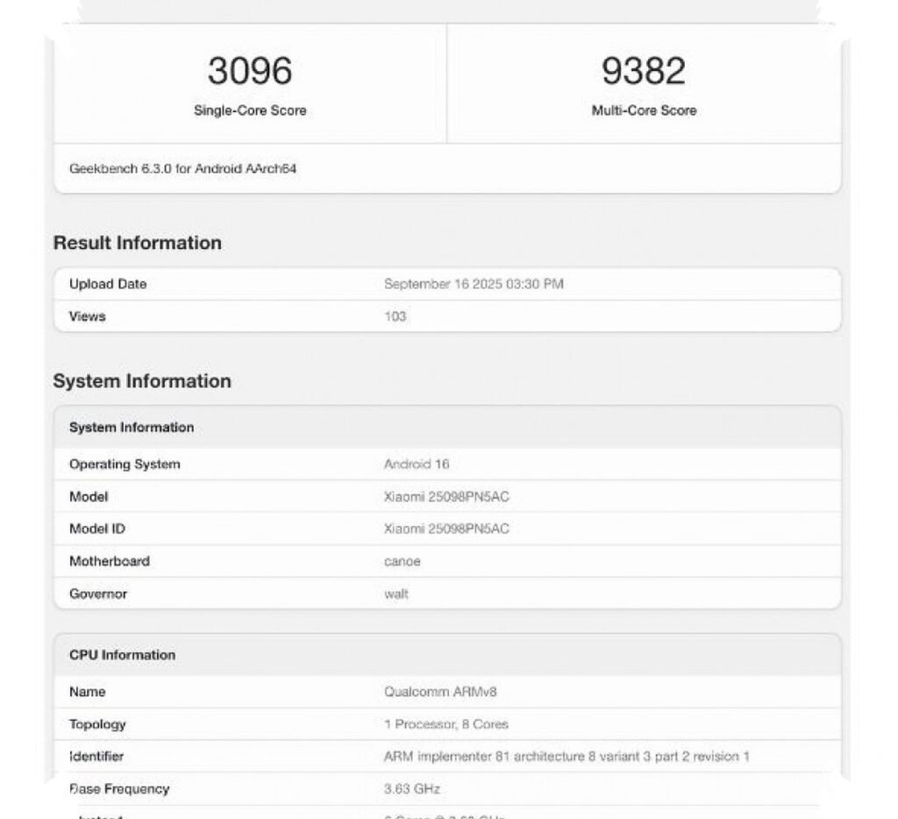Select the September 16 2025 03:30 PM value
This screenshot has height=819, width=898.
click(474, 284)
